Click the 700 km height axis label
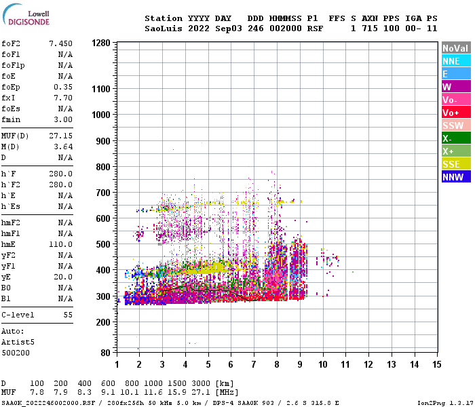This screenshot has width=475, height=407. point(103,193)
